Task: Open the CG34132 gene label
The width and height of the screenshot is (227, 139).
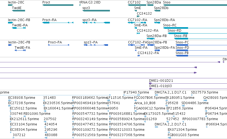Action: tap(144, 13)
